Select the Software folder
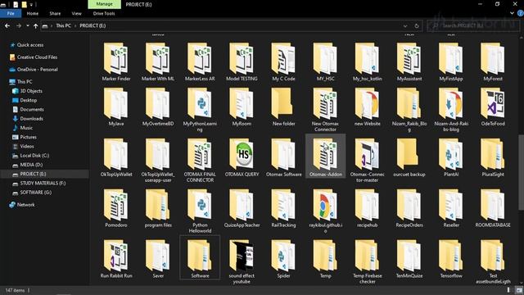Image resolution: width=524 pixels, height=295 pixels. click(x=200, y=257)
